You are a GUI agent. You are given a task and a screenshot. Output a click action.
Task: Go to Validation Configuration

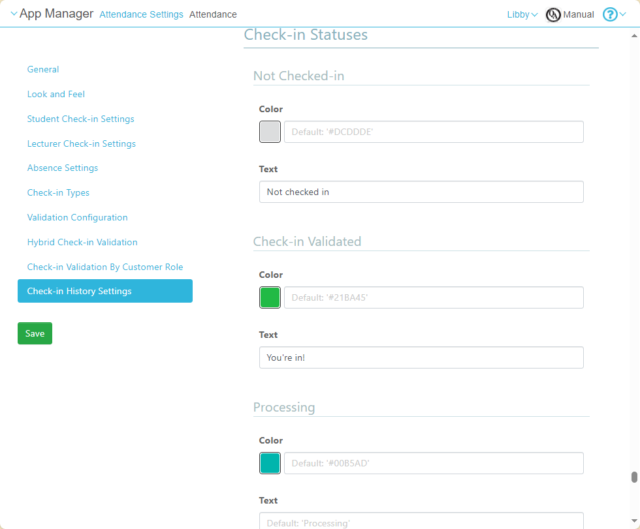[x=77, y=218]
